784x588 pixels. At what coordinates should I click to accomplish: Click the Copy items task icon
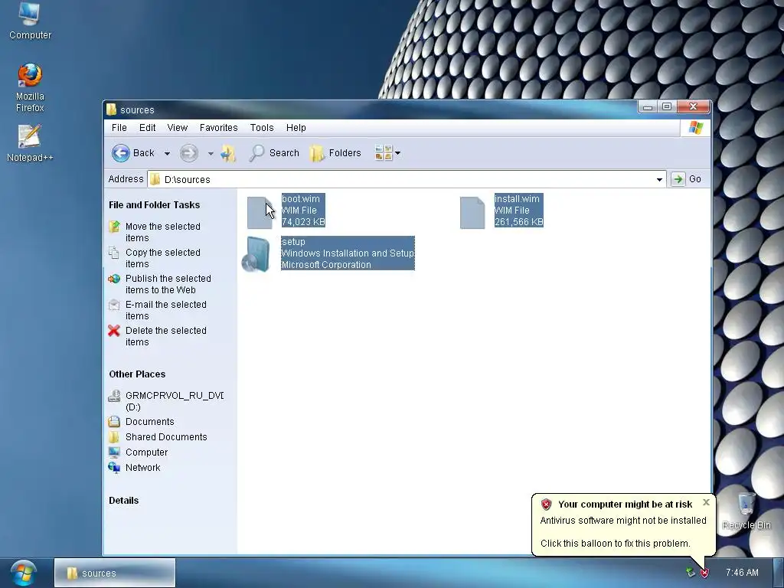(114, 253)
